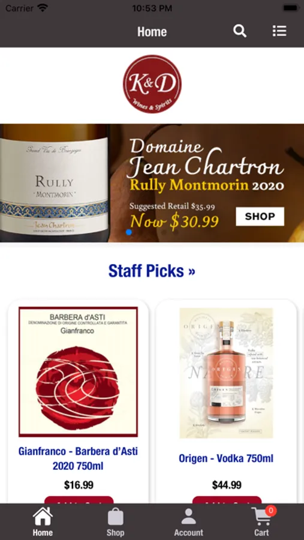Open the list menu icon

pos(279,31)
